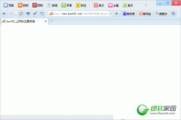Open settings with the gear icon
181x120 pixels.
click(173, 14)
